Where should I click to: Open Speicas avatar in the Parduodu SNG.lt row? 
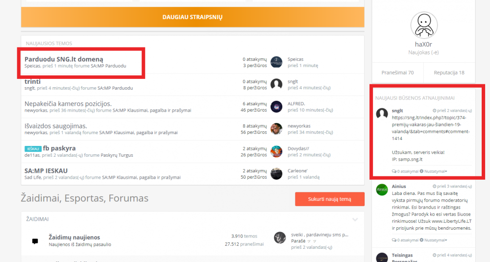tap(276, 62)
